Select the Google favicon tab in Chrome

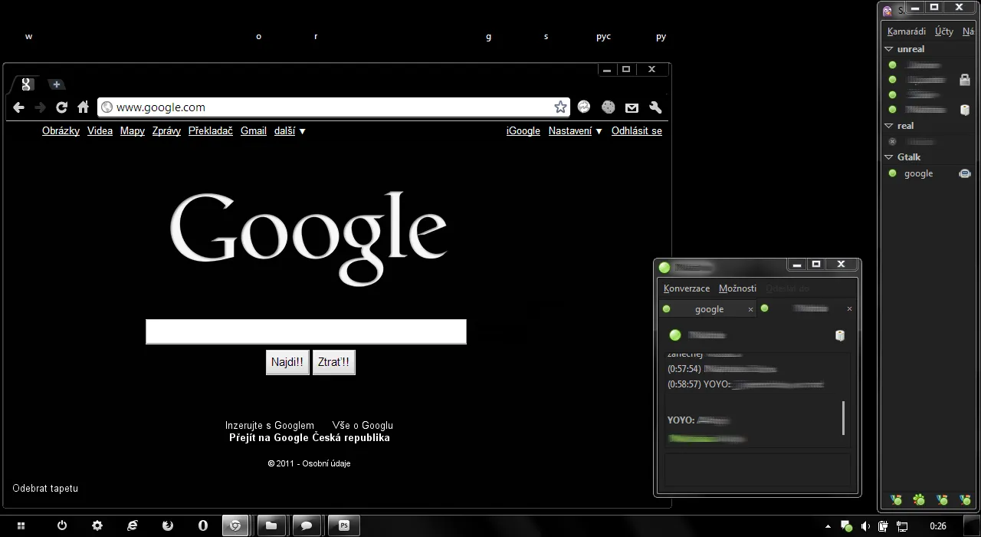pos(27,84)
